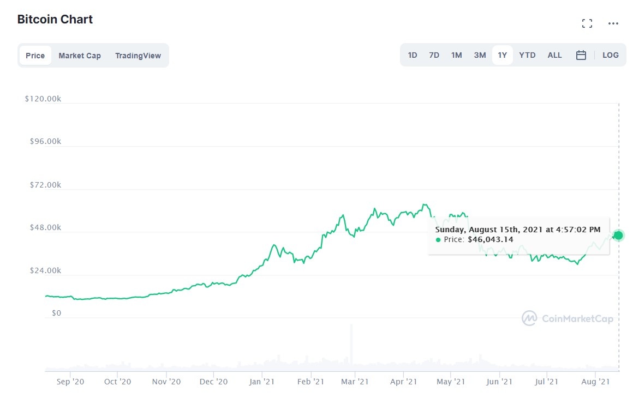Open the calendar date range picker
The width and height of the screenshot is (639, 398).
click(581, 55)
